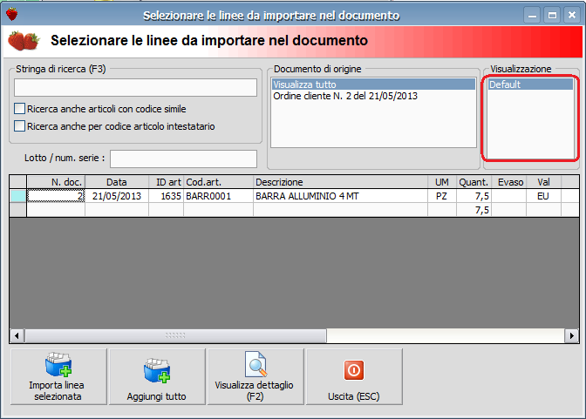Click the Cod.art. column header

pyautogui.click(x=218, y=182)
